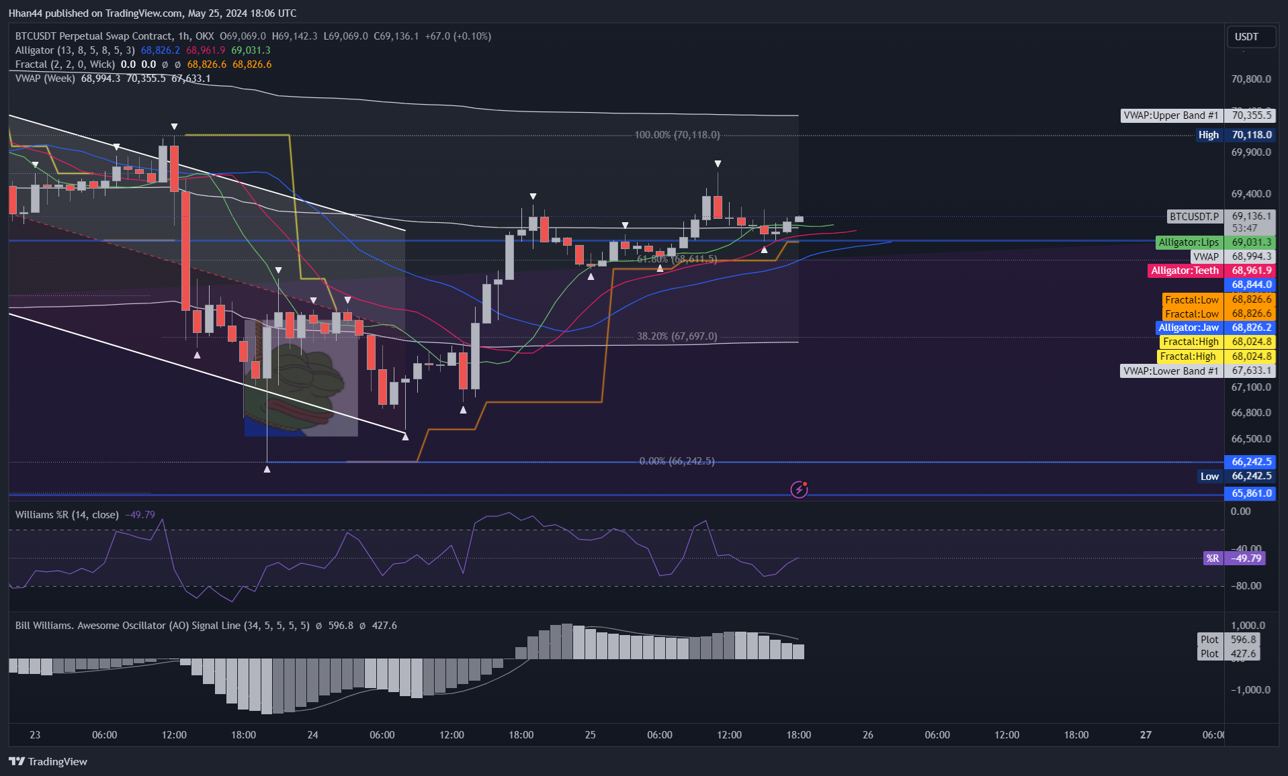Viewport: 1288px width, 776px height.
Task: Click the Hhan44 published on TradingView.com header
Action: click(x=153, y=13)
